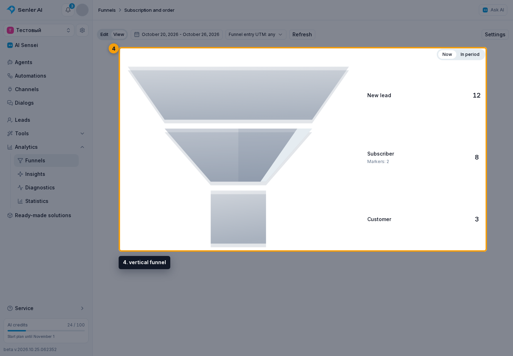This screenshot has height=356, width=513.
Task: Click the Senler AI logo icon
Action: point(11,10)
